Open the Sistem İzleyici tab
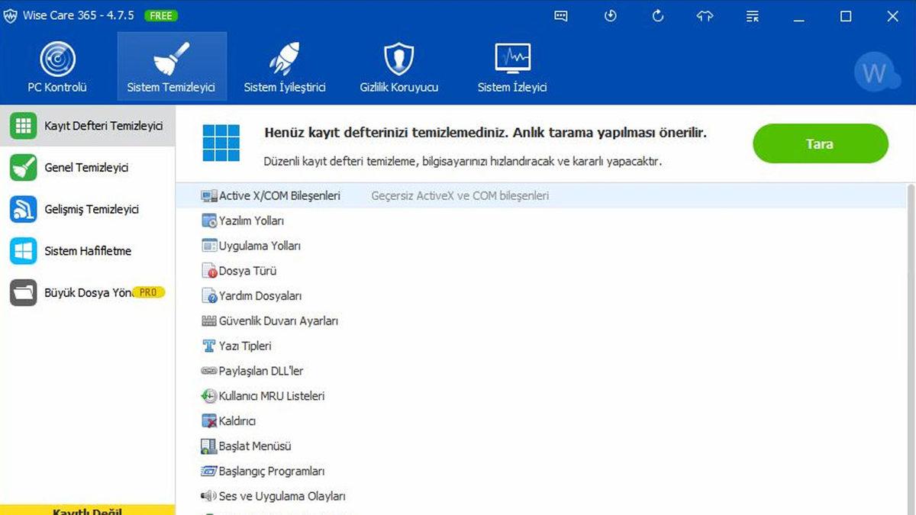The width and height of the screenshot is (916, 515). [x=512, y=66]
